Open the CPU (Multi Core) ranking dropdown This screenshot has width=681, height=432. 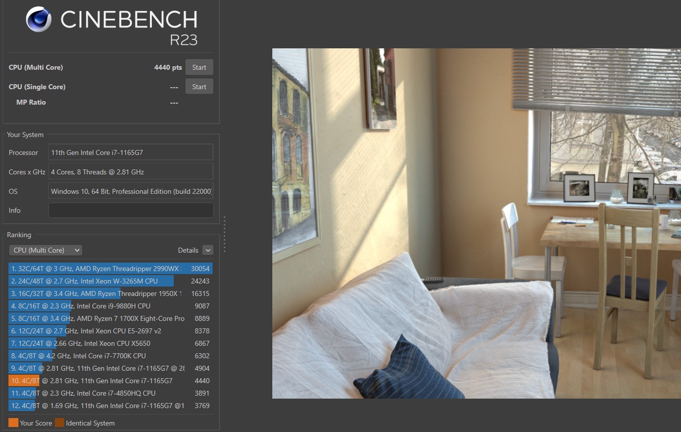[x=45, y=250]
